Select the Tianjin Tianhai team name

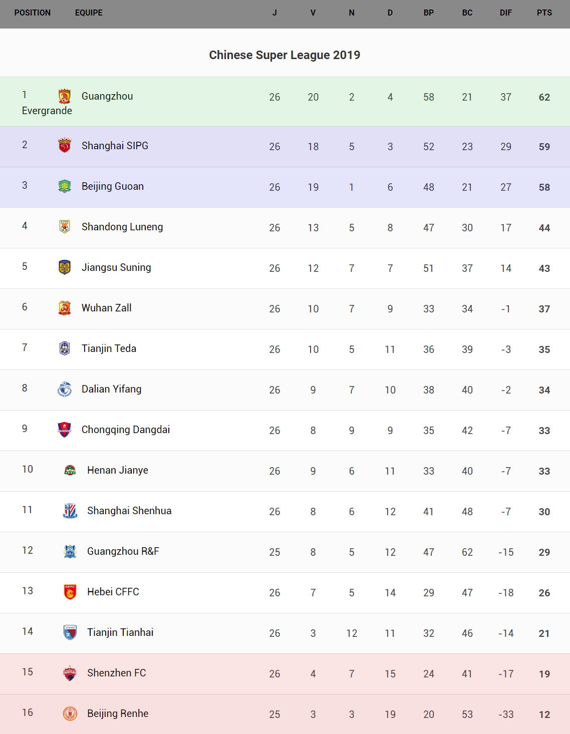pyautogui.click(x=120, y=632)
